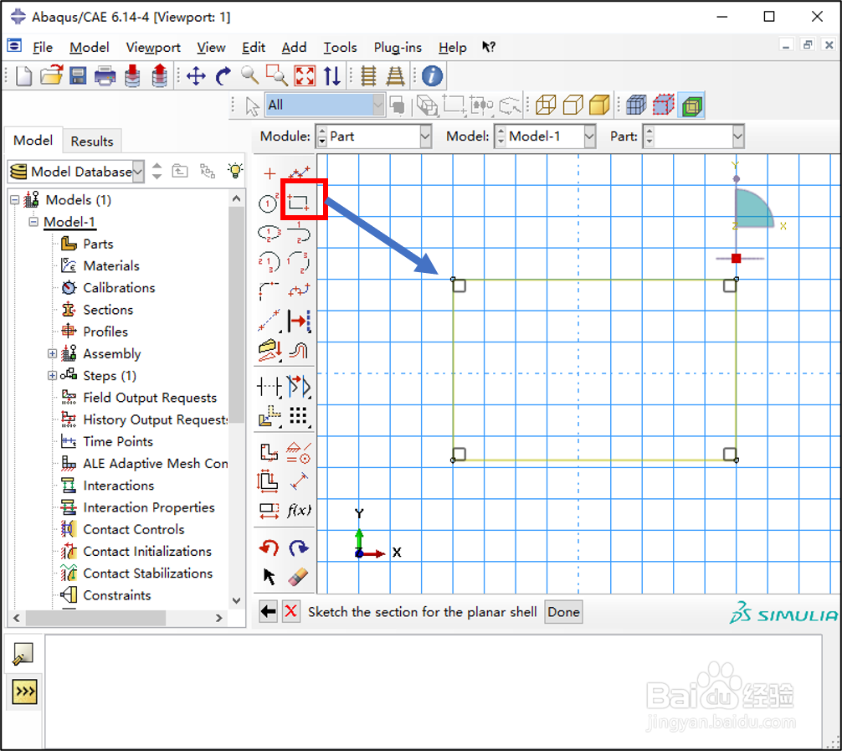Toggle hidden render style
The image size is (842, 751).
pos(573,105)
